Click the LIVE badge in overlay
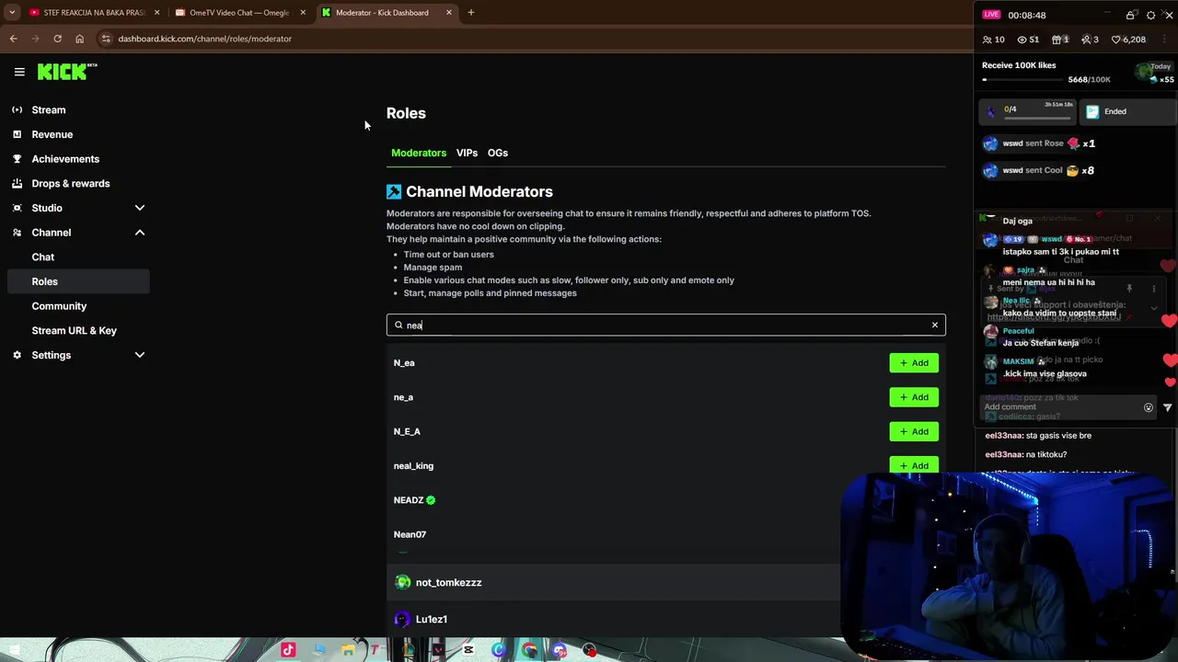Viewport: 1178px width, 662px height. point(991,15)
